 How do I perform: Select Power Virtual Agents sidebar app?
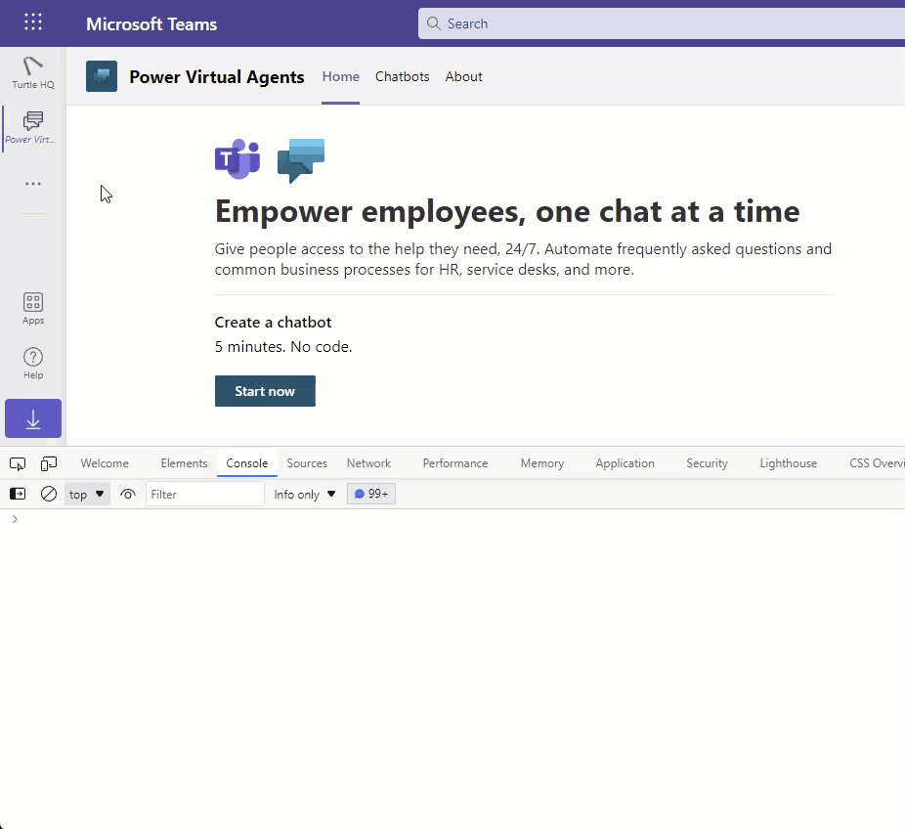pos(33,128)
